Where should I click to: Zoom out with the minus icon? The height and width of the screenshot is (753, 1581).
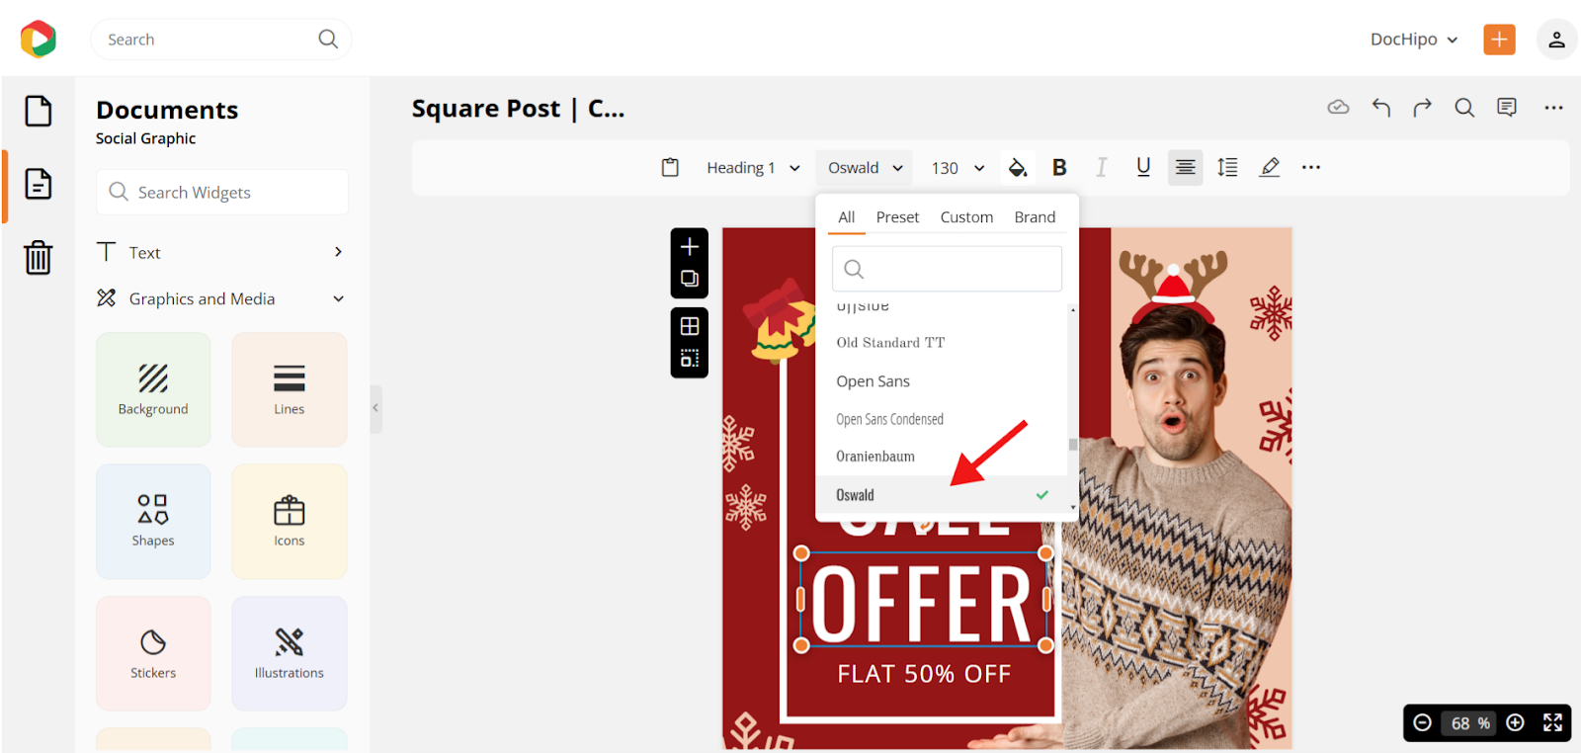coord(1422,722)
